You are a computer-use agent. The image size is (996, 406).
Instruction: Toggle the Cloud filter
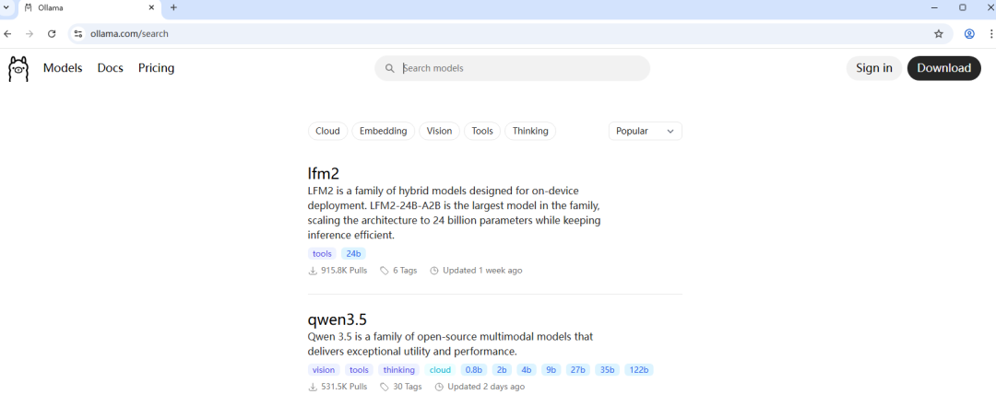tap(327, 131)
